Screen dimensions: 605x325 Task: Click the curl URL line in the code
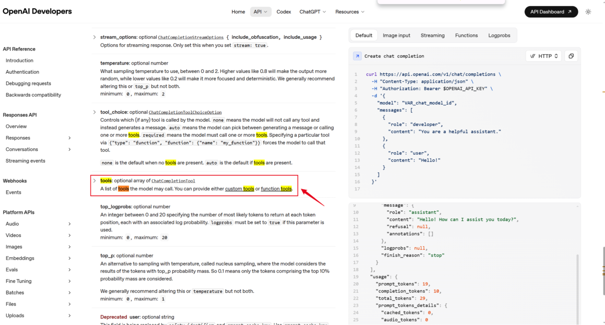(433, 74)
